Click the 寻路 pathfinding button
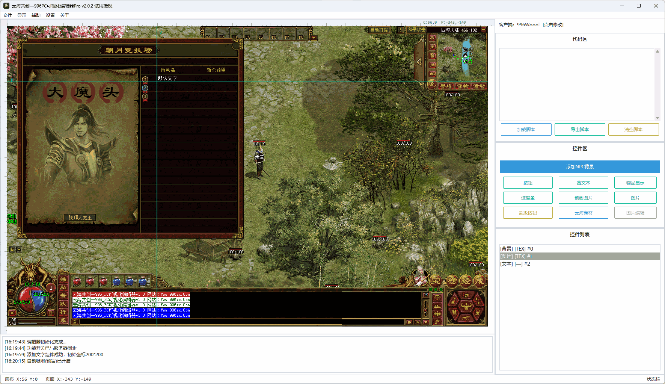The width and height of the screenshot is (665, 384). tap(446, 86)
